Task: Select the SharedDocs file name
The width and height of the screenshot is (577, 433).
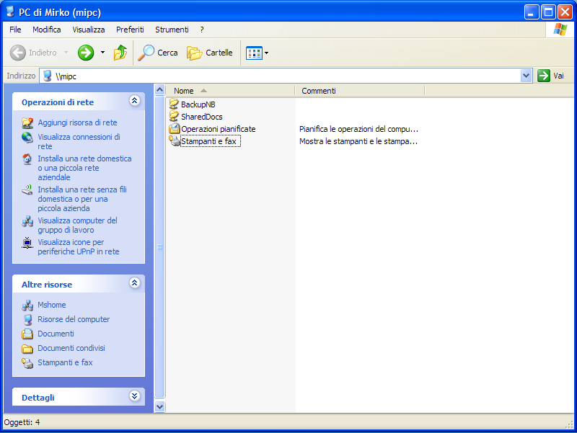Action: pos(202,117)
